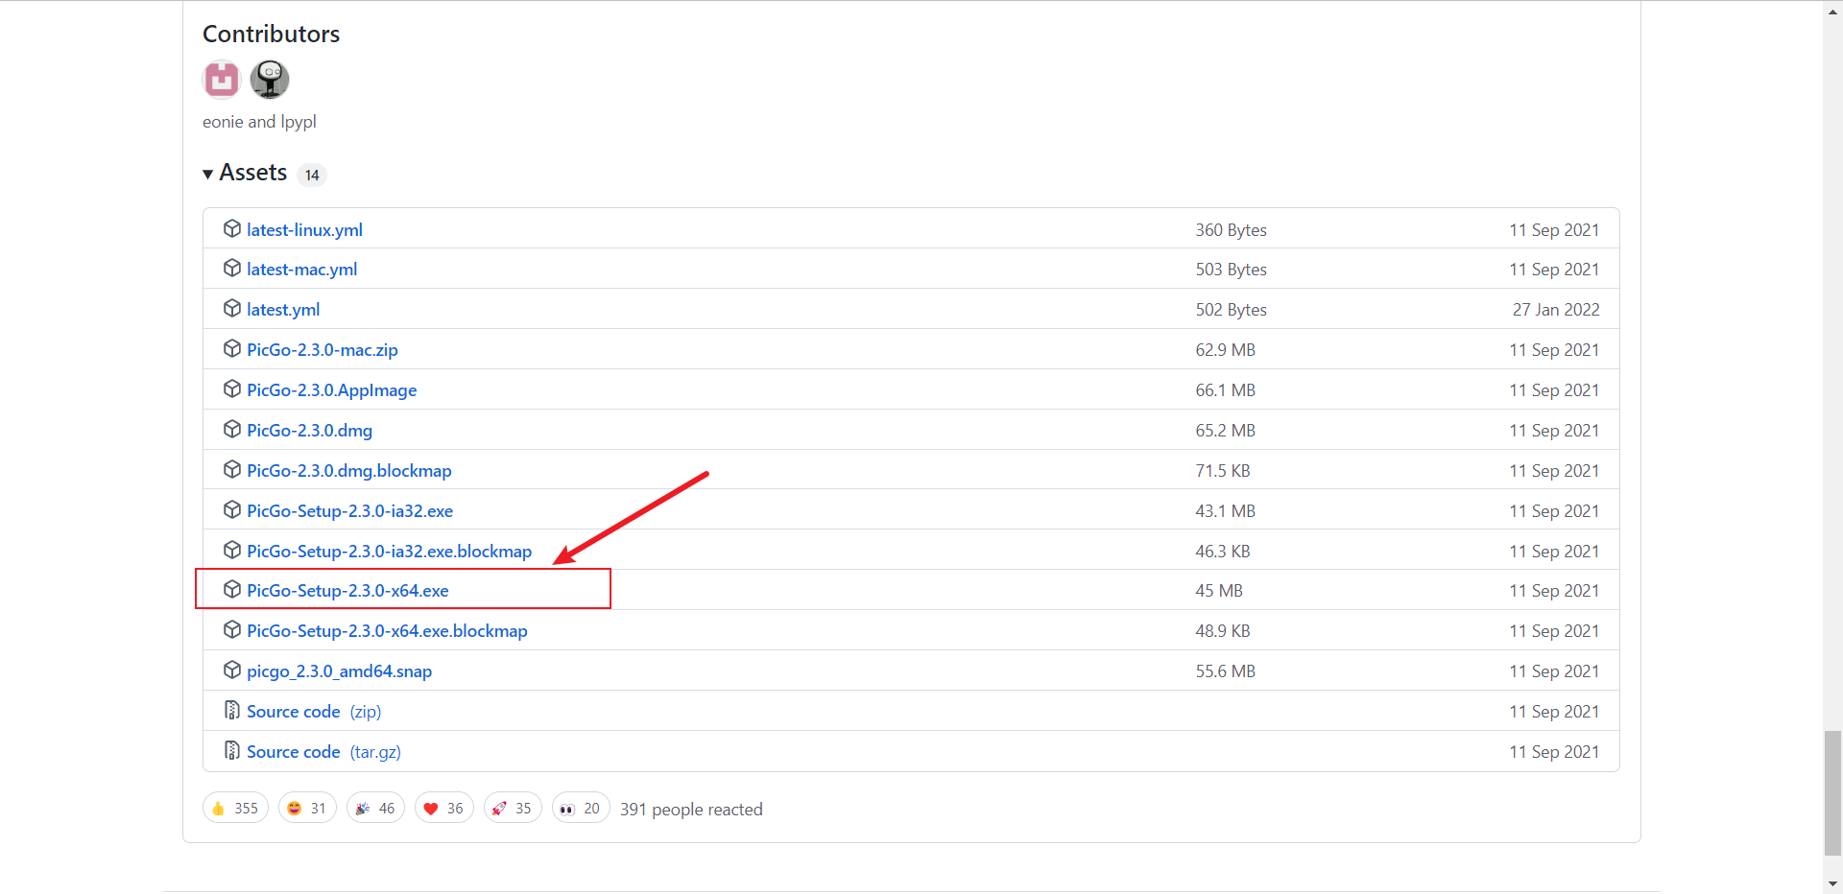
Task: Toggle thumbs up reaction with 355
Action: click(235, 809)
